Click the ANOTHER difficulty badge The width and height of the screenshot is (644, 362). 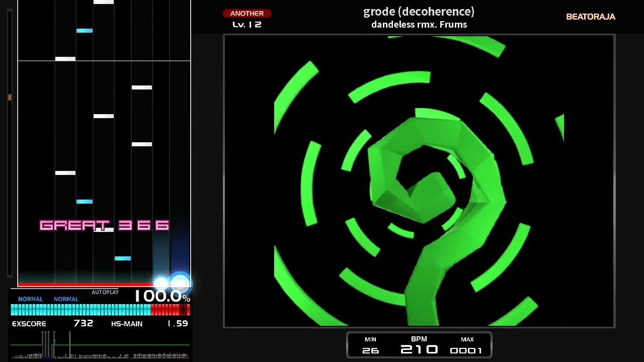(247, 14)
